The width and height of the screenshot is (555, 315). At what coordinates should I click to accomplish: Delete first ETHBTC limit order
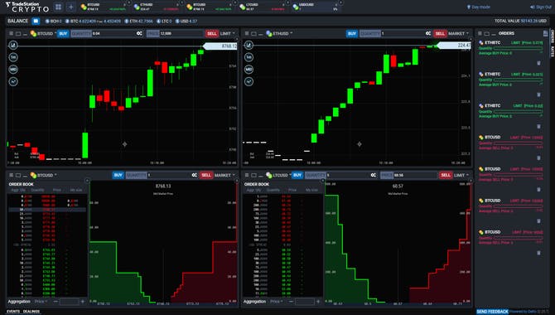[x=538, y=63]
